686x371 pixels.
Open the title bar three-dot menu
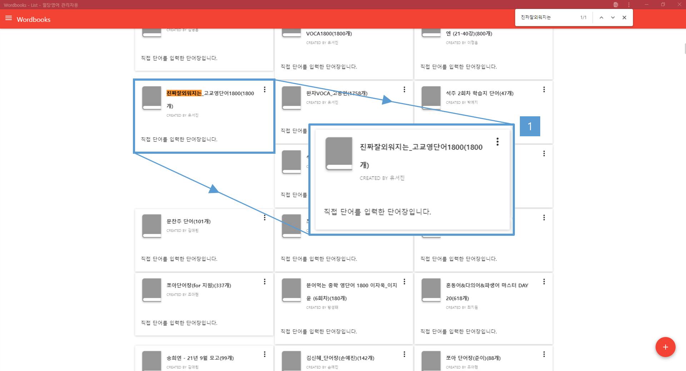tap(629, 5)
